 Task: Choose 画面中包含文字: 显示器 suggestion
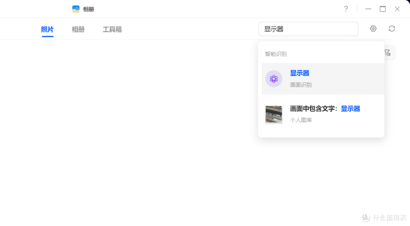point(323,114)
